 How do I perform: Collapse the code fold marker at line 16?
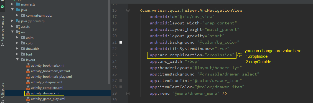pos(128,10)
